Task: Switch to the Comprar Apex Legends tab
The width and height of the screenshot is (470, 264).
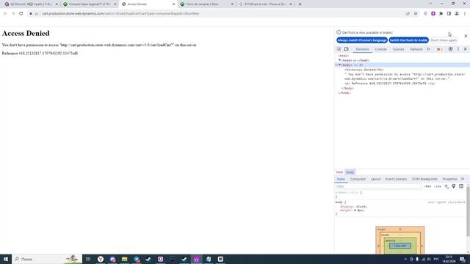Action: [90, 4]
